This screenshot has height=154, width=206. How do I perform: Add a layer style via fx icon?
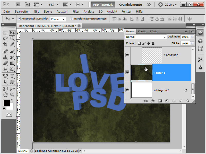tap(153, 101)
